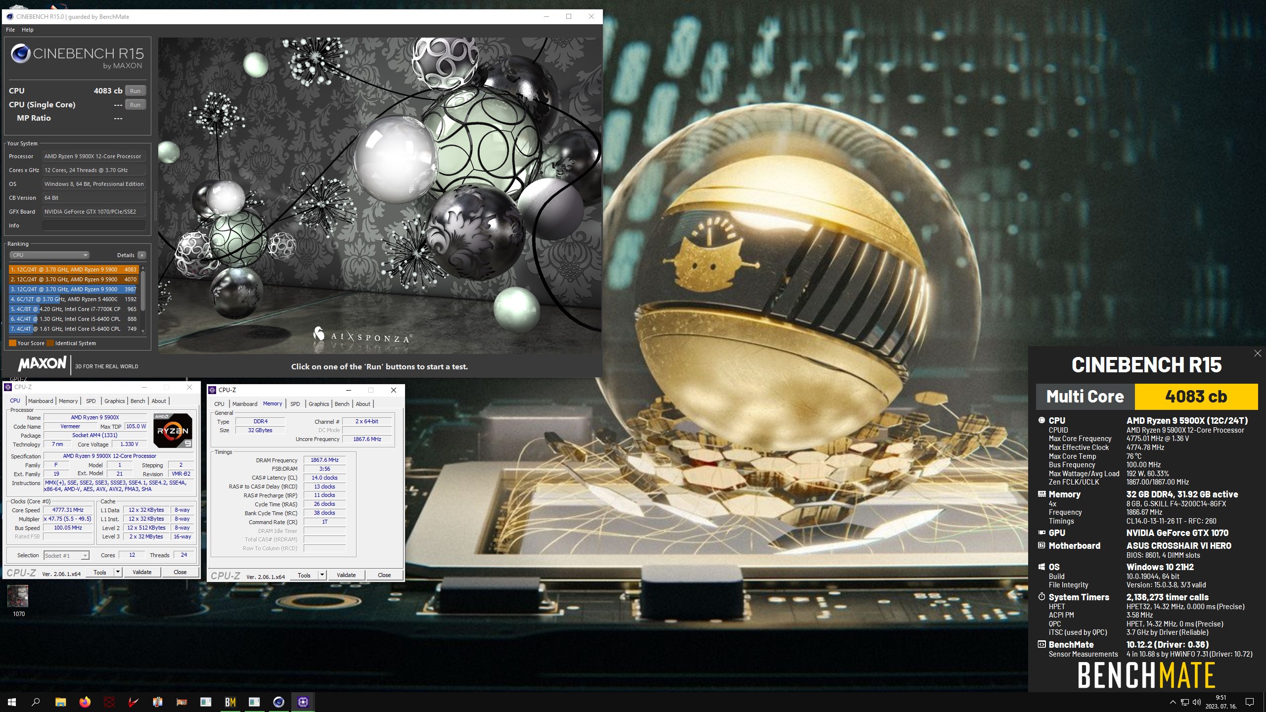
Task: Click the window icon between BM and Cinebench
Action: [x=254, y=702]
